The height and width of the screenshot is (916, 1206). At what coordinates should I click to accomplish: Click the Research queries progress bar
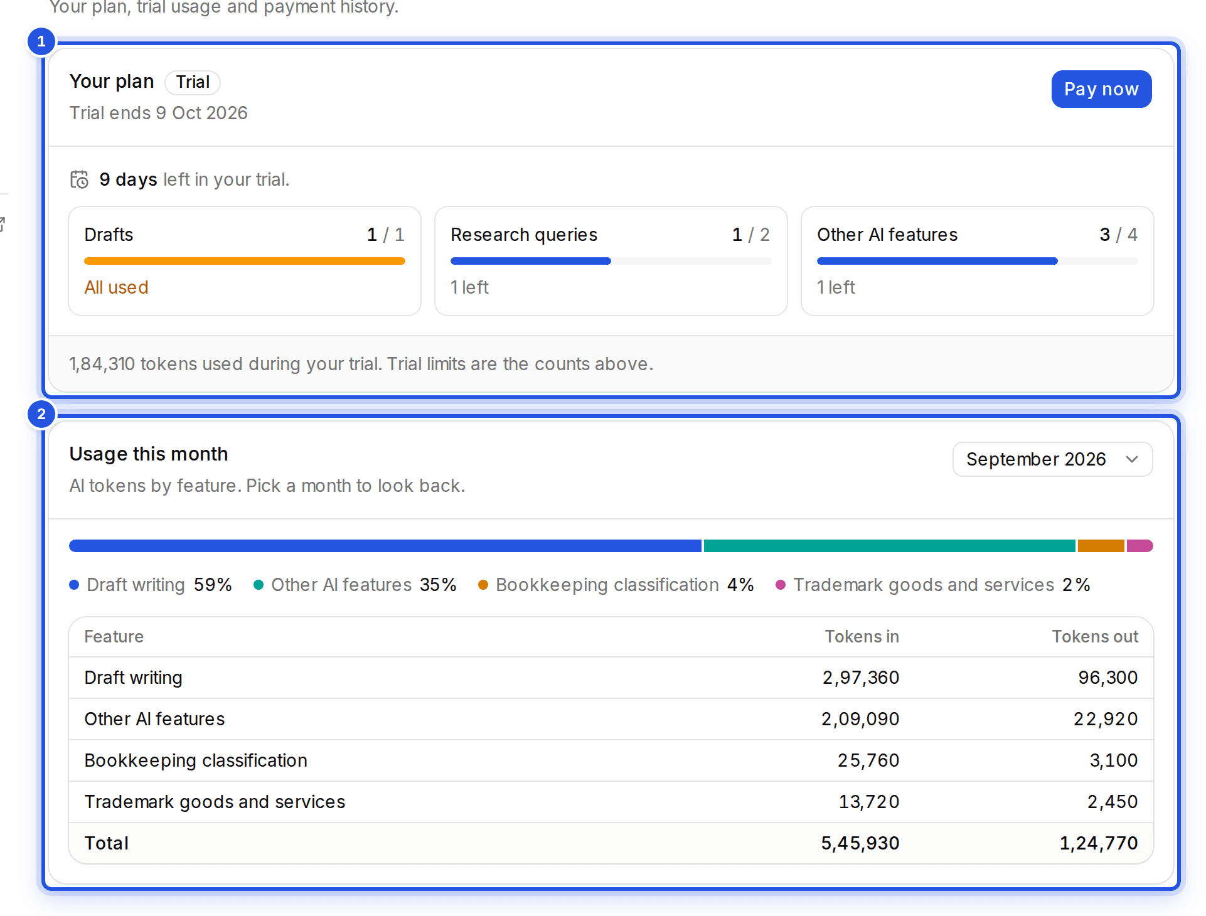pos(611,261)
